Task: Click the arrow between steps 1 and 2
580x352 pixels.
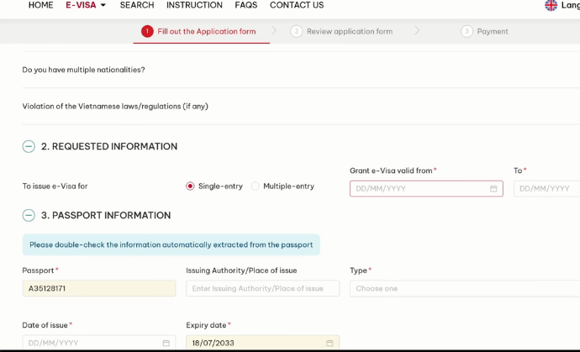Action: pyautogui.click(x=274, y=31)
